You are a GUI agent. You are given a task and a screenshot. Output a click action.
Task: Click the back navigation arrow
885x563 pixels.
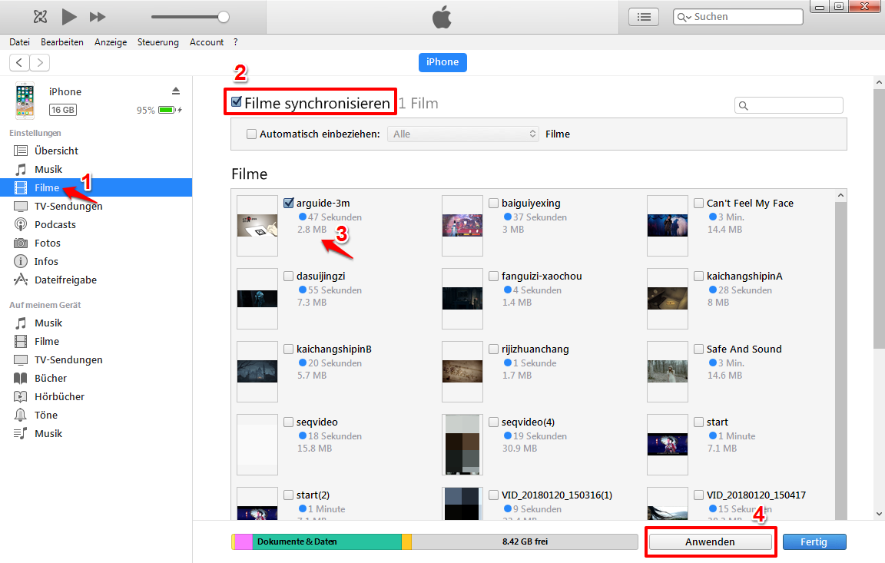coord(19,63)
